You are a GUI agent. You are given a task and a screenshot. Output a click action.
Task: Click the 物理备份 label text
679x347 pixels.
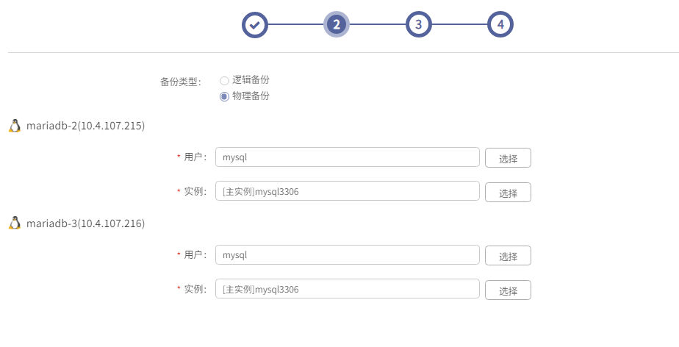point(251,96)
